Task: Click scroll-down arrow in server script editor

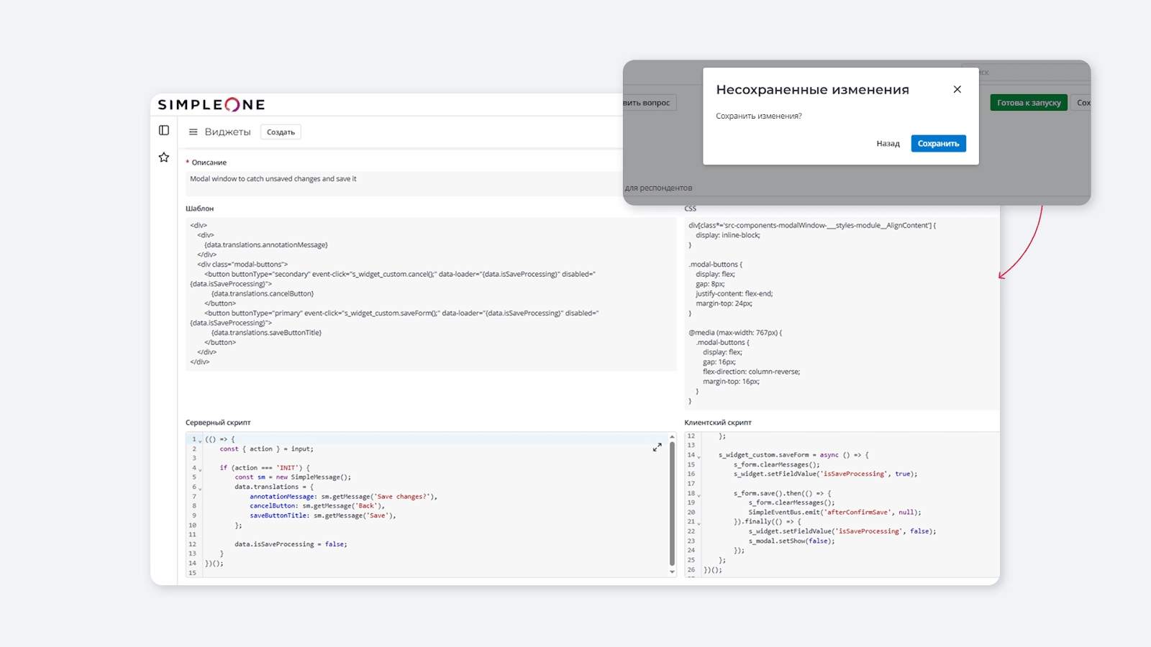Action: coord(672,572)
